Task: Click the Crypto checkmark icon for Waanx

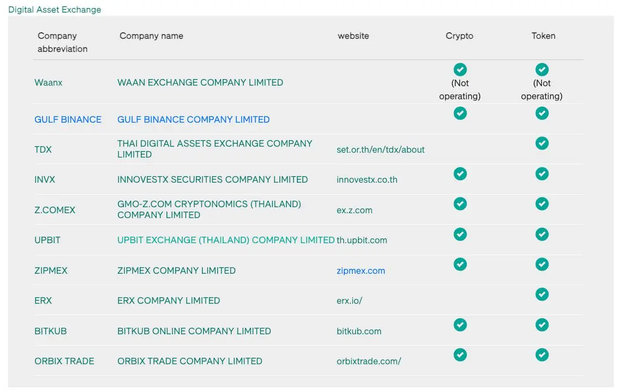Action: tap(460, 69)
